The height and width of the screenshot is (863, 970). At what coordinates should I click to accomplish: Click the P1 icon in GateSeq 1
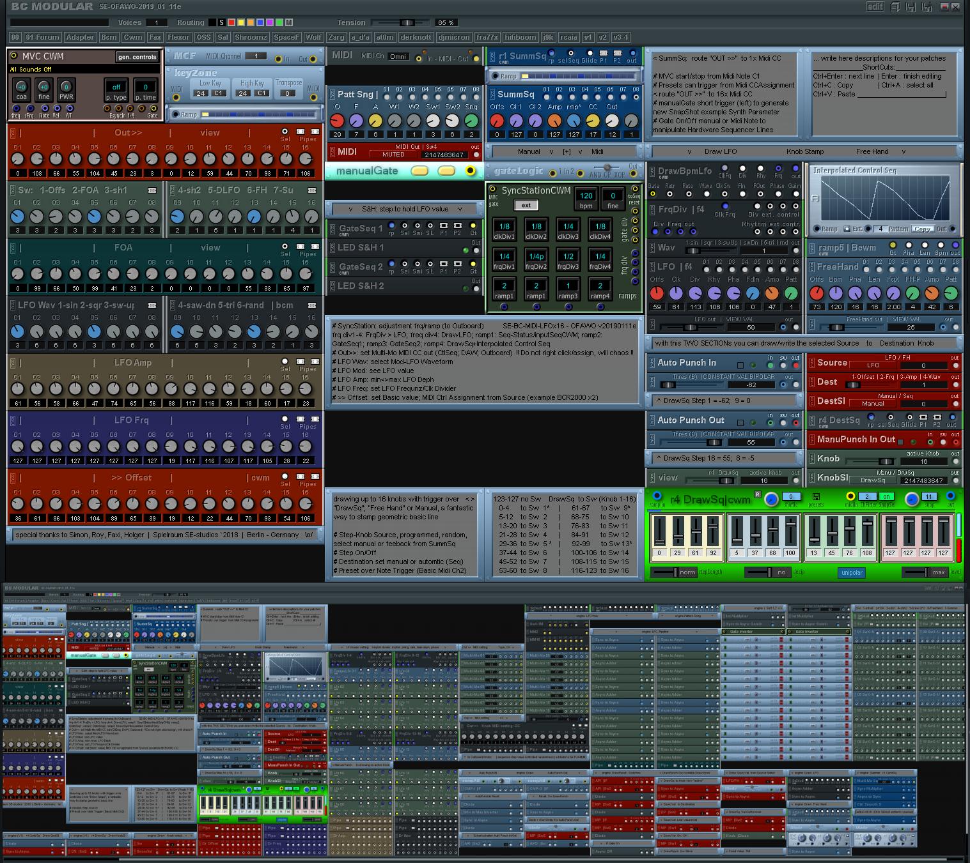[444, 225]
